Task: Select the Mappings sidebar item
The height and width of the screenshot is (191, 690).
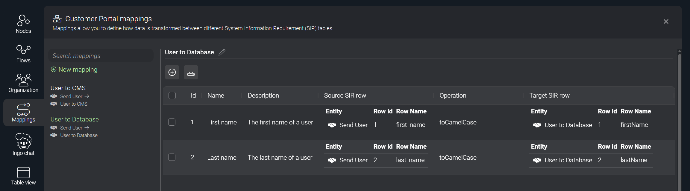Action: tap(23, 113)
